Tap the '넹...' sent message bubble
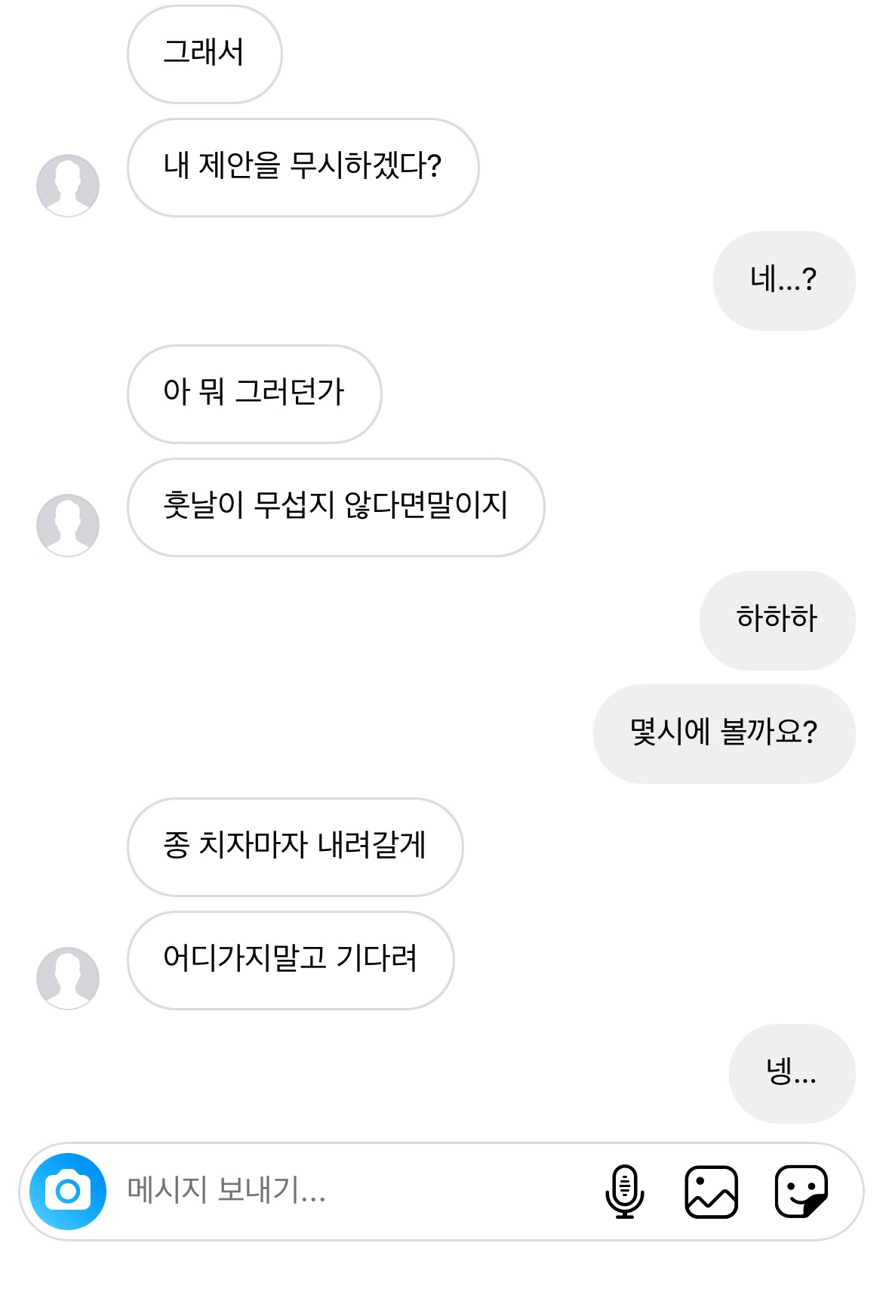 792,1074
